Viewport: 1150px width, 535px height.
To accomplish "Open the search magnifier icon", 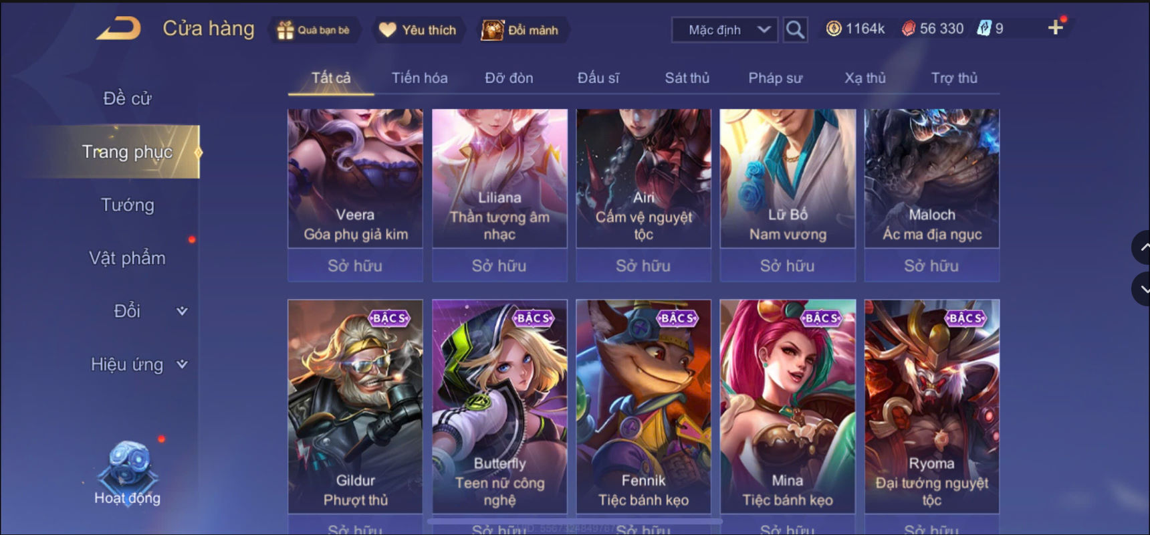I will (x=795, y=29).
